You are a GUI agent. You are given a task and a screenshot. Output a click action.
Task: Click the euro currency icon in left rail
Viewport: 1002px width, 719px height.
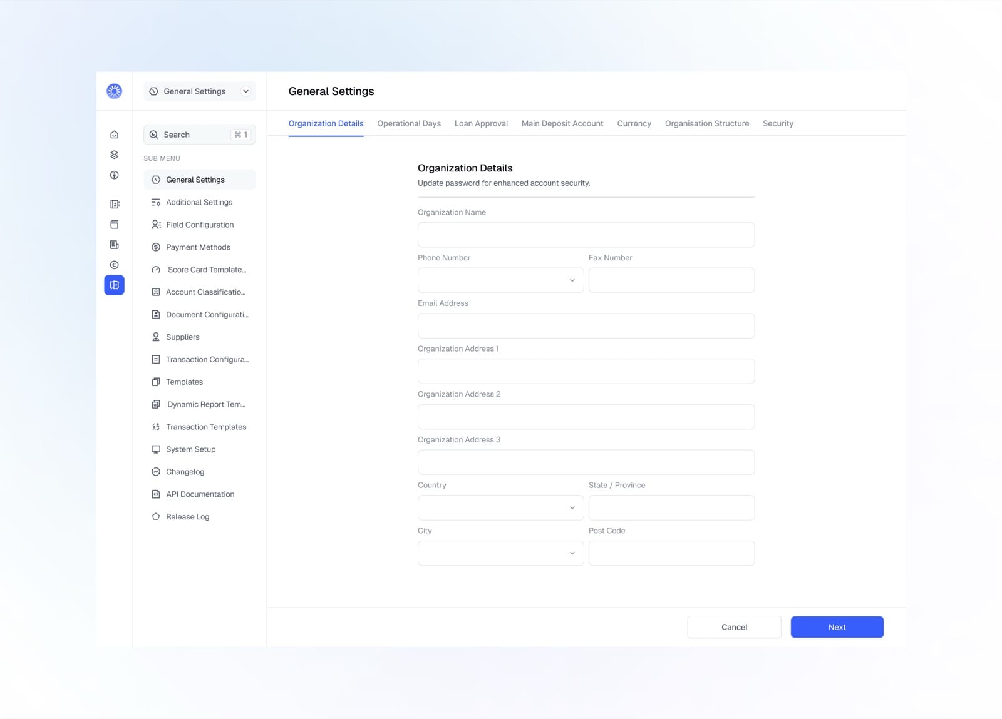(114, 265)
